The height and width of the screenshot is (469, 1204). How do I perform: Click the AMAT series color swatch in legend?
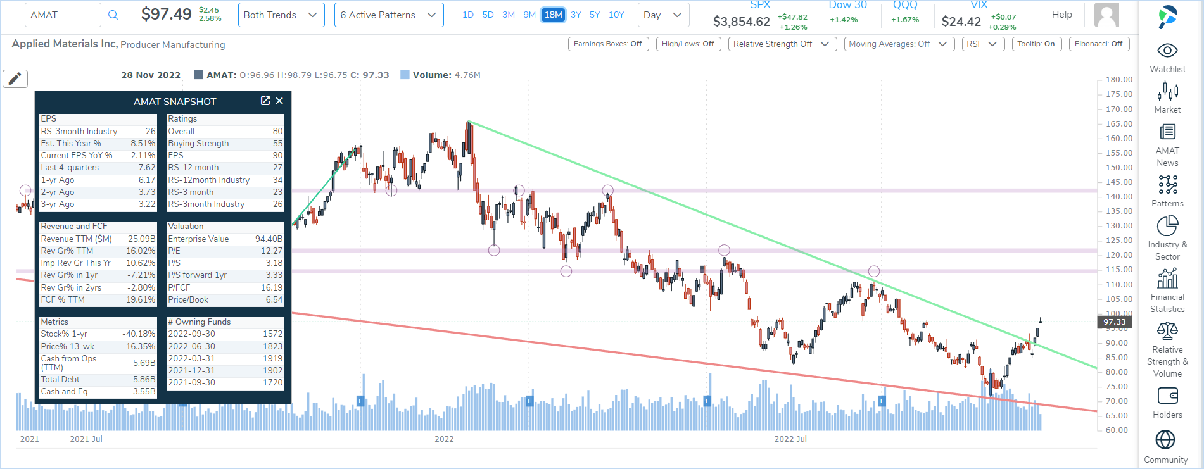[198, 75]
